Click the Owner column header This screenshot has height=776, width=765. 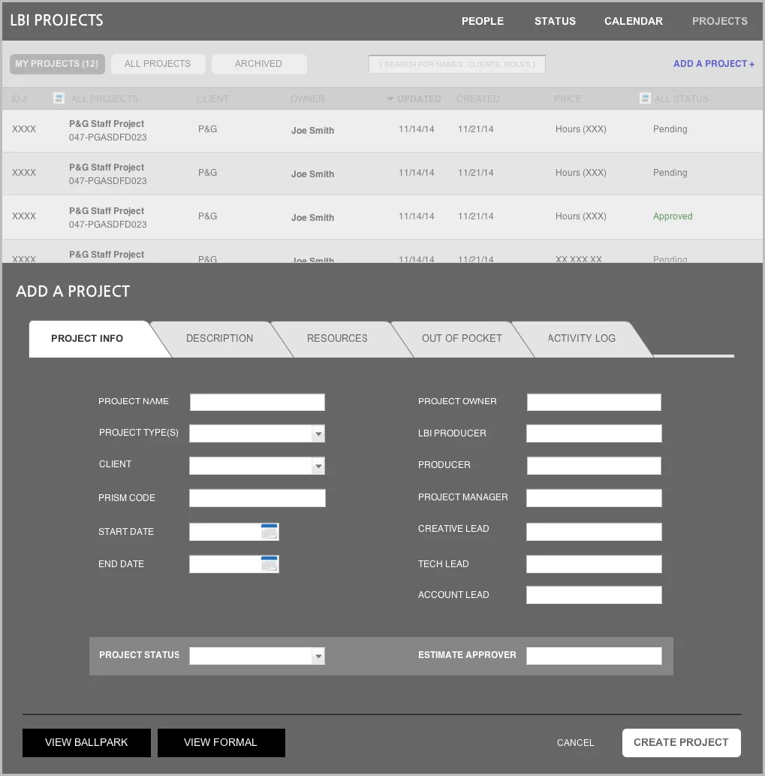pos(308,99)
